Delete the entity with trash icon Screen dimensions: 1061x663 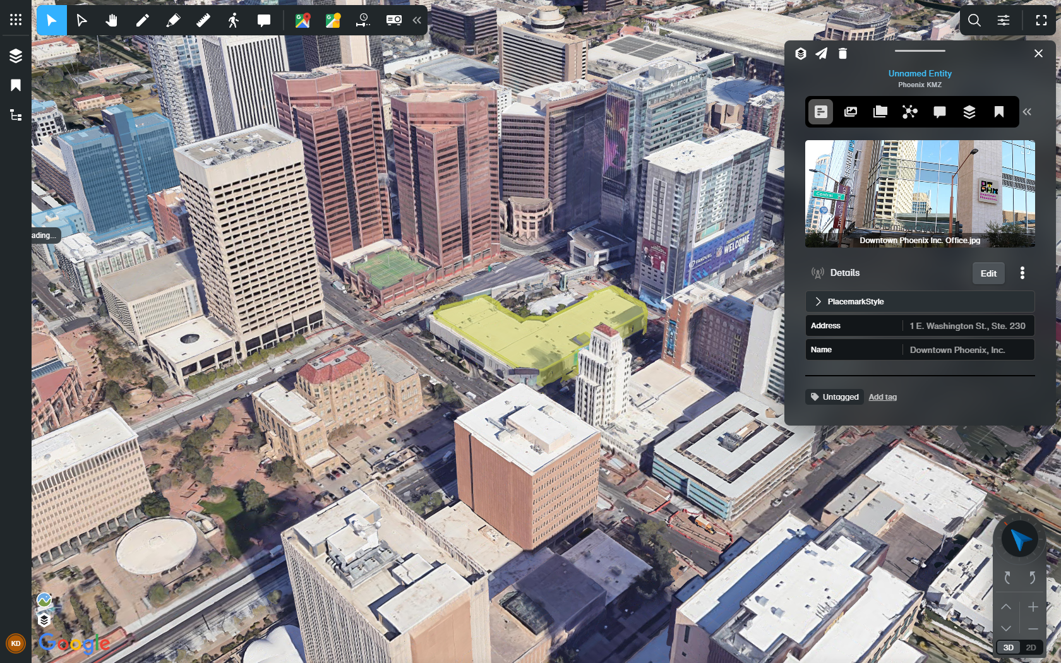coord(842,54)
